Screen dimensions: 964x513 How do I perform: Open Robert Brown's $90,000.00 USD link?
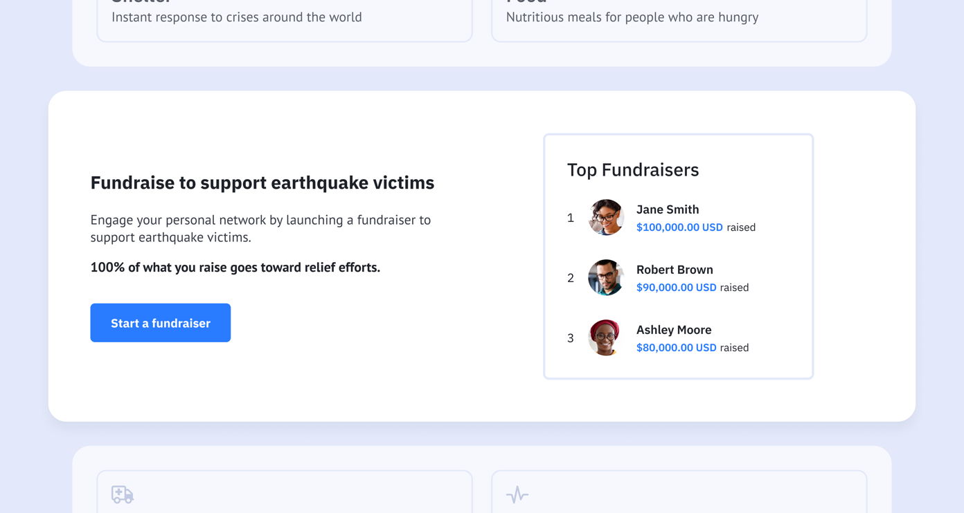coord(676,287)
